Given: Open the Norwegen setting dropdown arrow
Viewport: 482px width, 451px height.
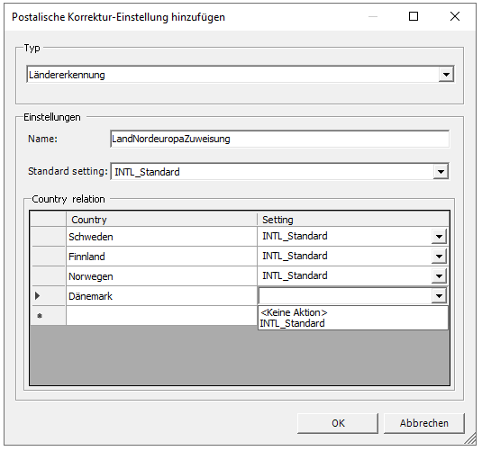Looking at the screenshot, I should click(x=439, y=276).
